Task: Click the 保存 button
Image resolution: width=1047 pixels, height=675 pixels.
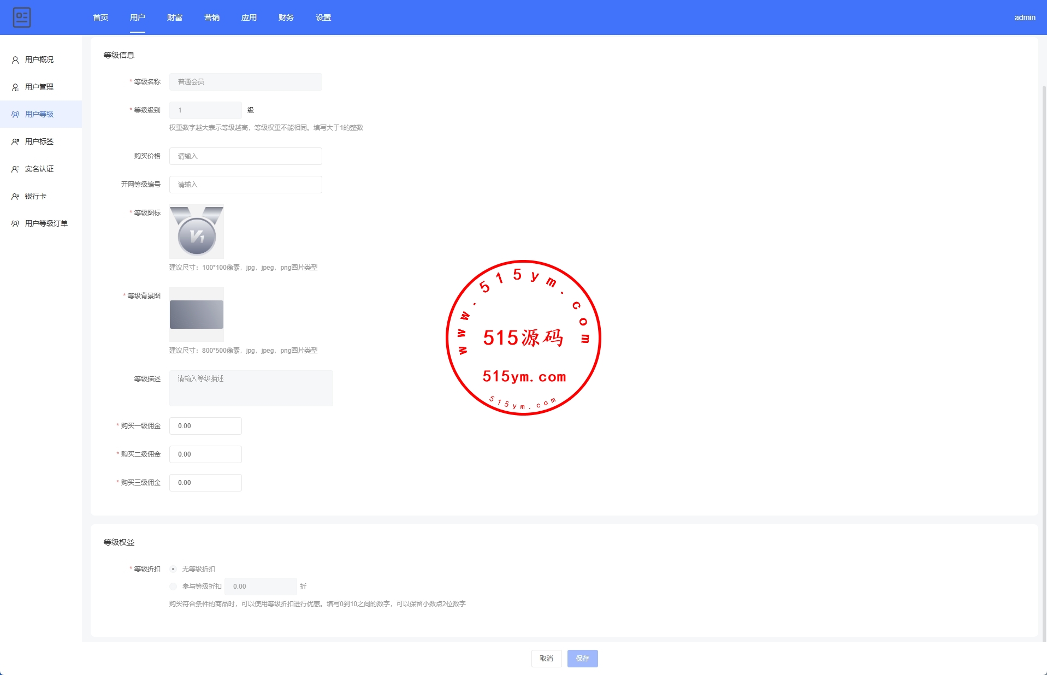Action: 582,659
